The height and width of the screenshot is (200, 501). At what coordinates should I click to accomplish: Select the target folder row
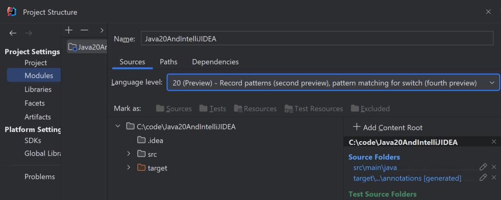(x=157, y=168)
